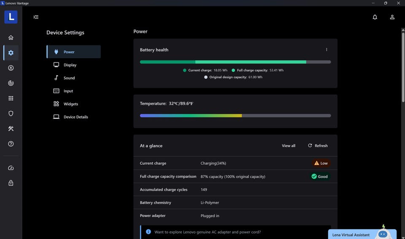Image resolution: width=405 pixels, height=239 pixels.
Task: Open the notifications bell icon
Action: (x=375, y=17)
